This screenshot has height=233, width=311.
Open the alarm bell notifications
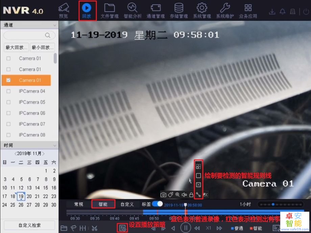click(283, 11)
